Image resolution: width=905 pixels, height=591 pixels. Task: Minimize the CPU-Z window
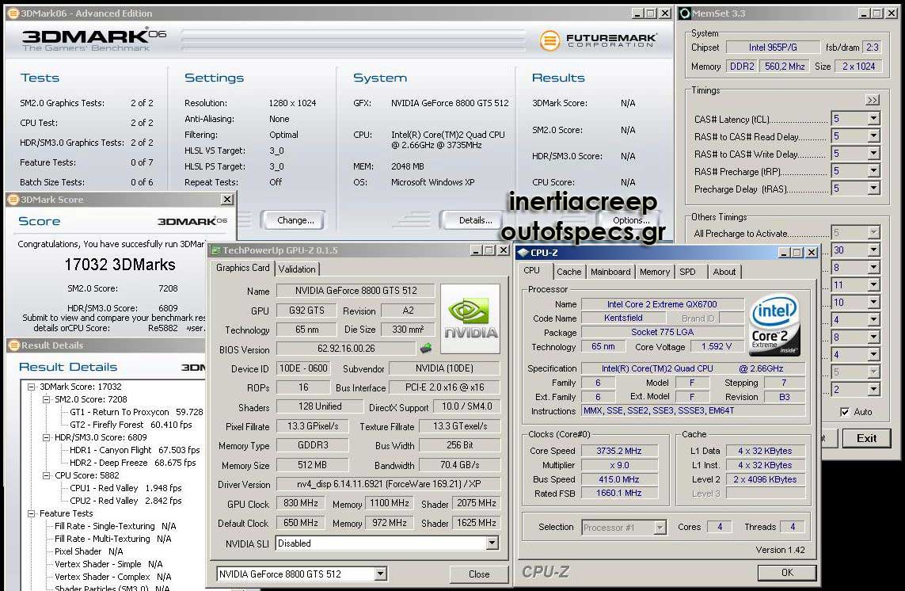click(x=785, y=253)
